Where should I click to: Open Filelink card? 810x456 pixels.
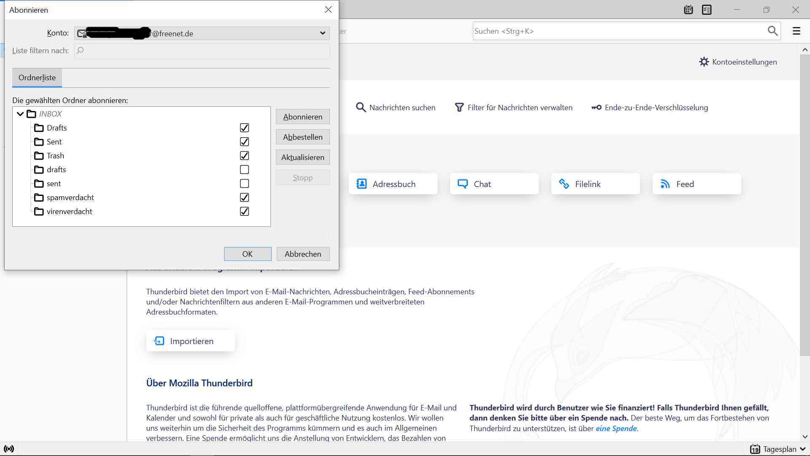[x=595, y=184]
